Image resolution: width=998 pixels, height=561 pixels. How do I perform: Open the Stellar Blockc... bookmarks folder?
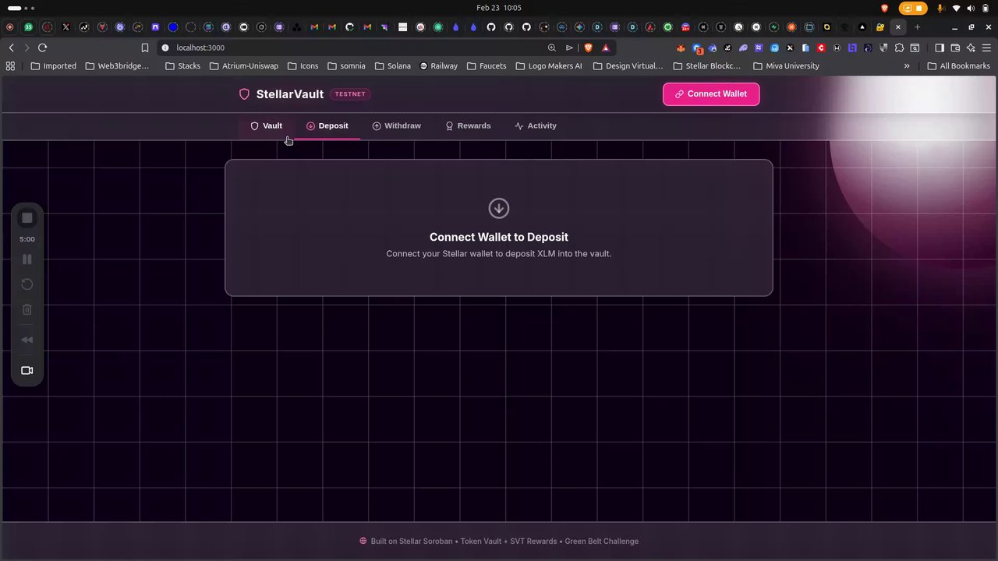pos(706,66)
